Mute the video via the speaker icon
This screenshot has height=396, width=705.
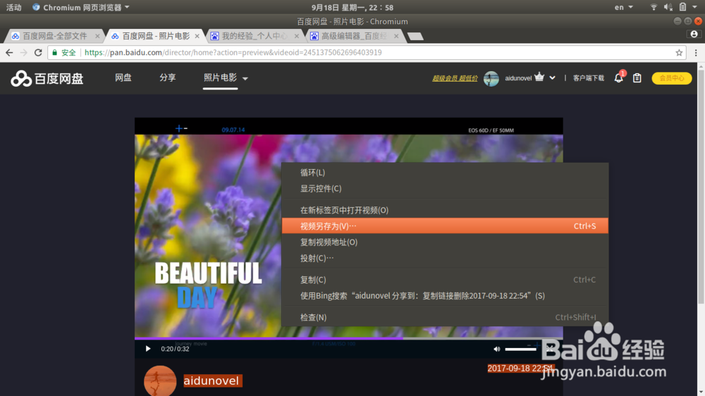[x=496, y=349]
